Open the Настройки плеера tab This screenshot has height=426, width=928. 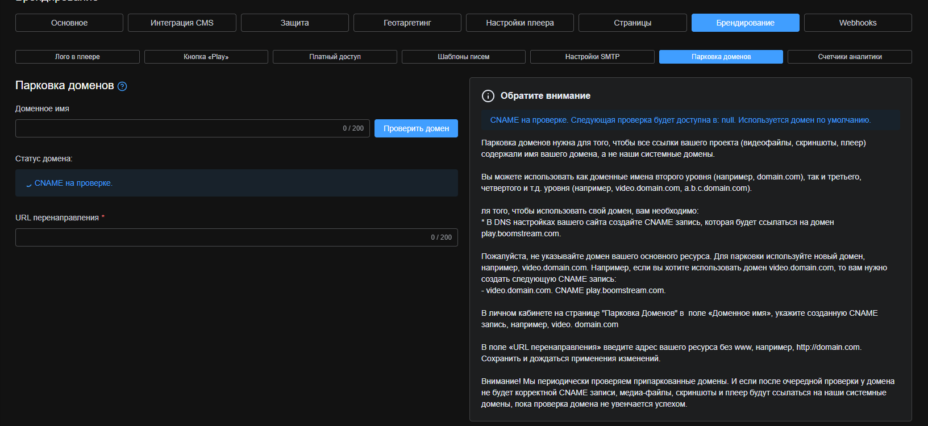tap(520, 23)
